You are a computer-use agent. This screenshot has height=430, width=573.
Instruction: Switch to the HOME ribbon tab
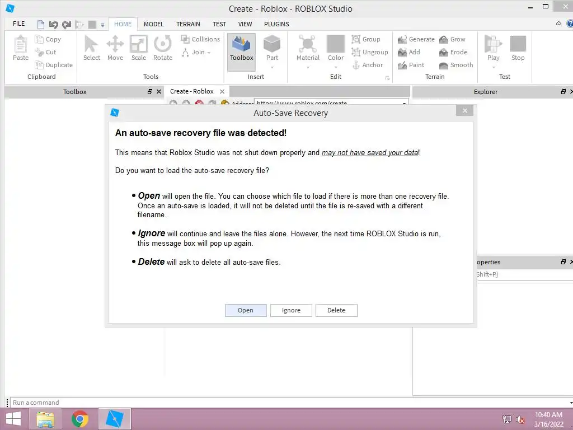tap(123, 24)
